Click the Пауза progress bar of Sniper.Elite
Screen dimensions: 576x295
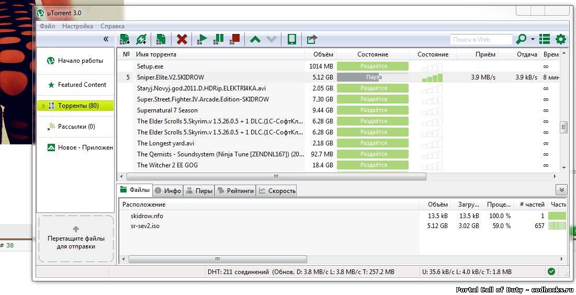point(372,77)
